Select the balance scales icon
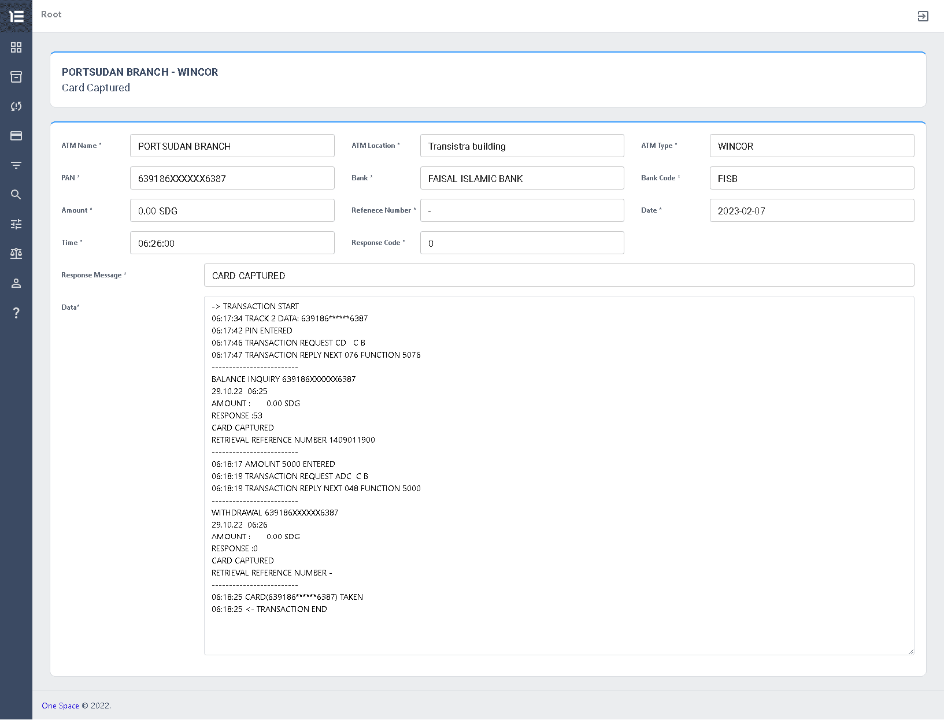Viewport: 944px width, 720px height. click(16, 254)
